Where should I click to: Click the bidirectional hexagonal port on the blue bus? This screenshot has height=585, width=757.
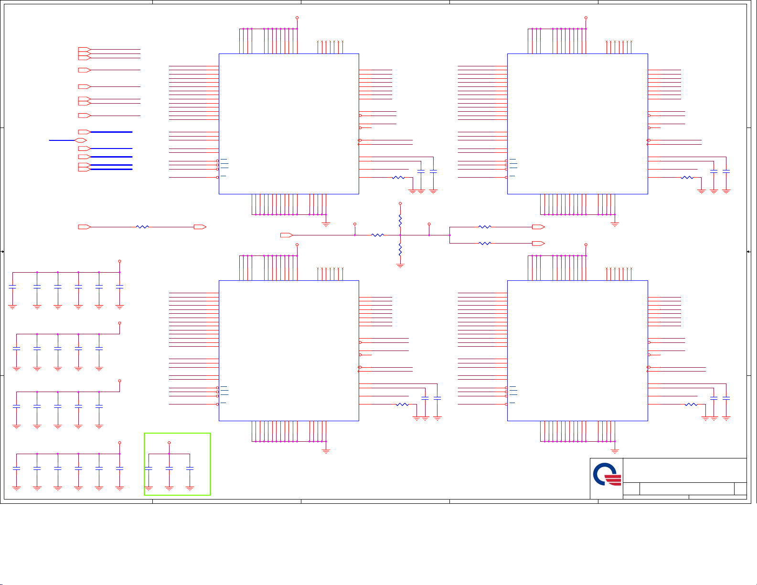pyautogui.click(x=81, y=140)
